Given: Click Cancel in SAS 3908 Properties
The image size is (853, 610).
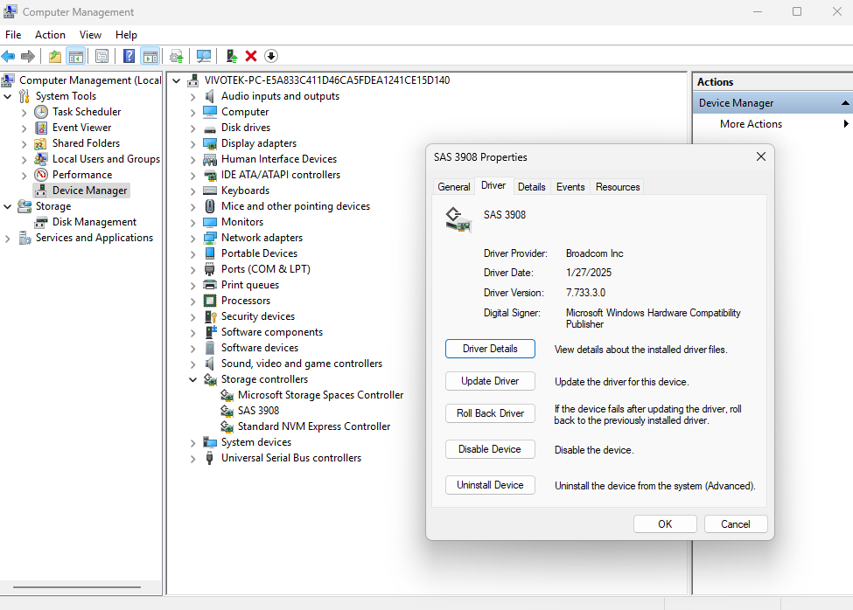Looking at the screenshot, I should tap(736, 524).
